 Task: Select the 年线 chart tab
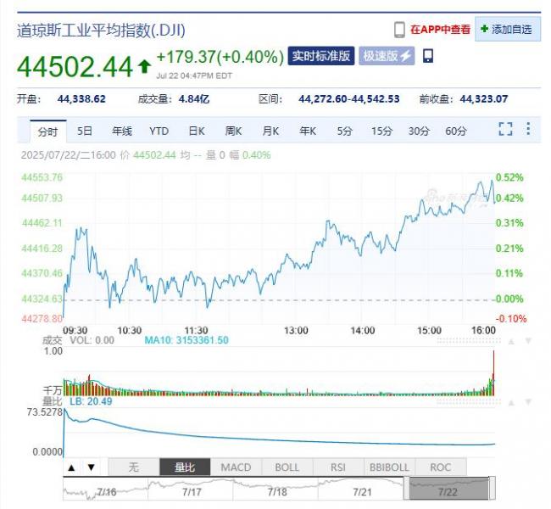pyautogui.click(x=121, y=131)
